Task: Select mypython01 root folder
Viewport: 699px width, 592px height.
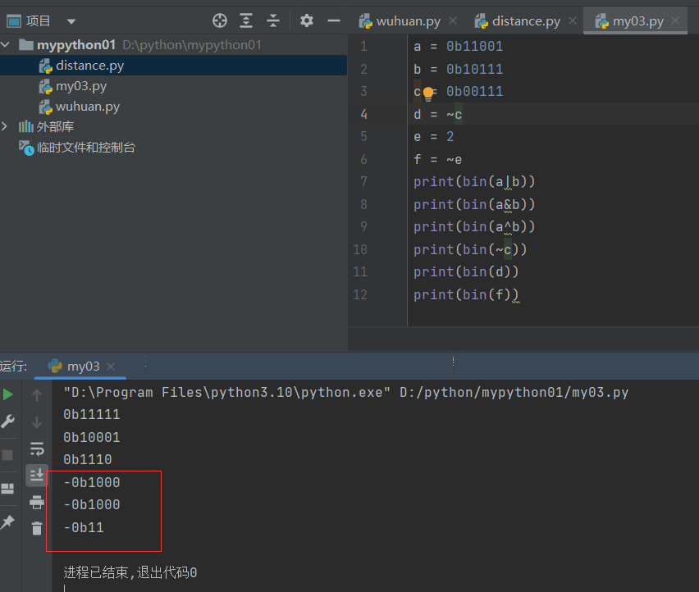Action: (76, 44)
